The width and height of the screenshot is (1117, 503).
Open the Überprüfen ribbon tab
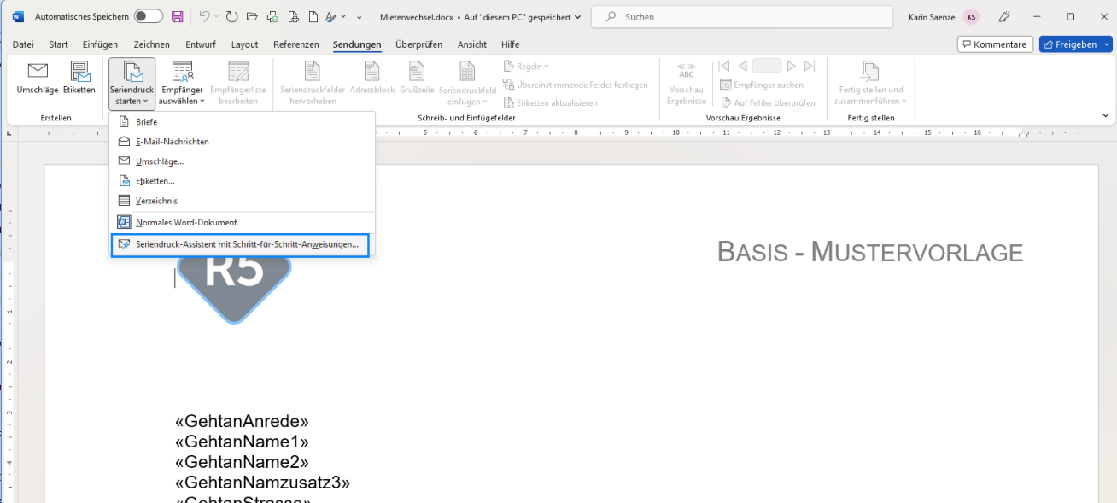point(419,44)
